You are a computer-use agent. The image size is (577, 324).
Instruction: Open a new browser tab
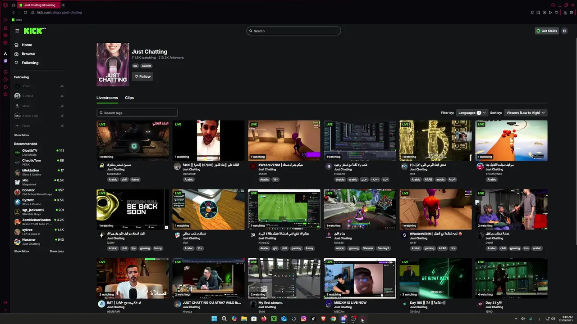coord(63,5)
